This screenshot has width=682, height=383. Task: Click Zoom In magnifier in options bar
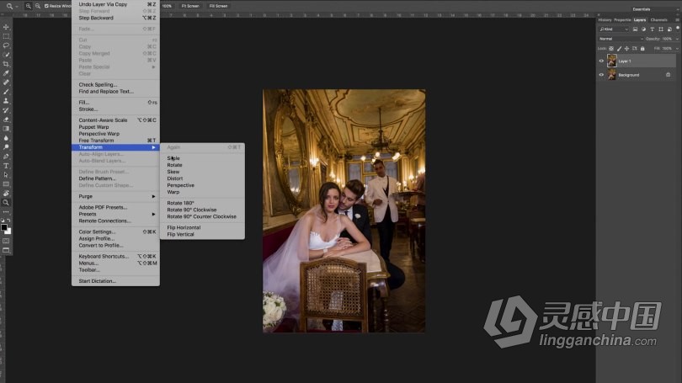pos(29,6)
